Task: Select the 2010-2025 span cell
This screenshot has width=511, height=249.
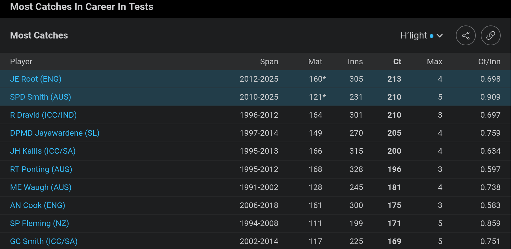Action: 259,97
